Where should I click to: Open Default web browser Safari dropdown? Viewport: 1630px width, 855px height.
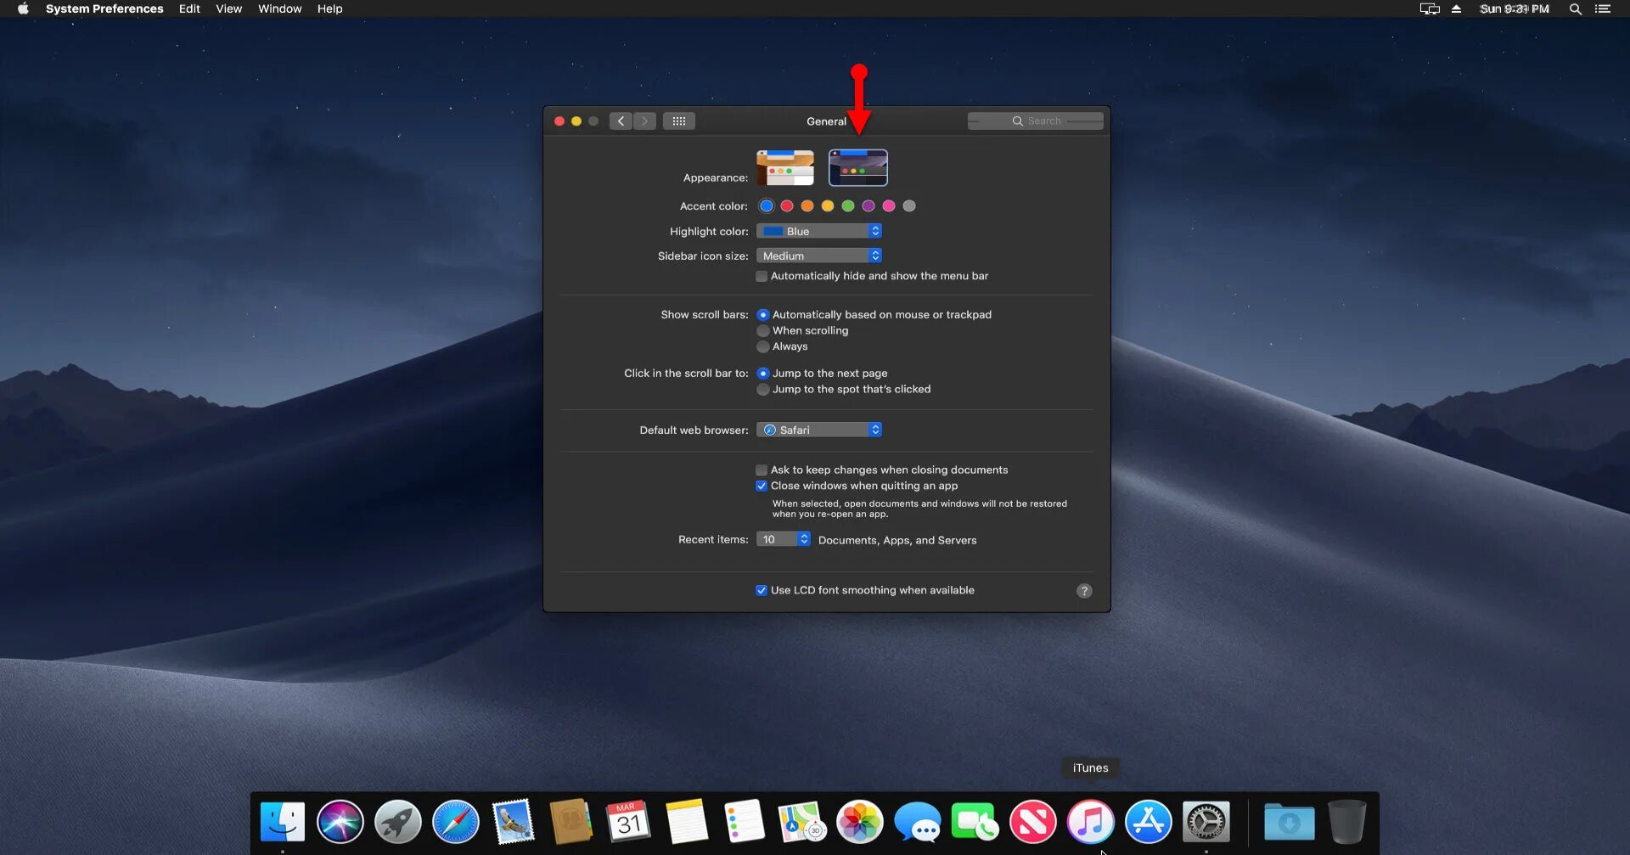point(819,430)
